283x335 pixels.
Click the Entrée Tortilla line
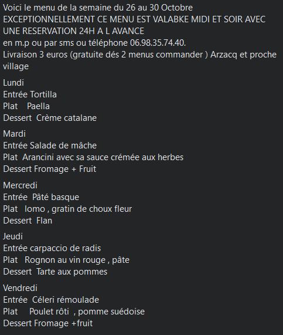(x=30, y=94)
